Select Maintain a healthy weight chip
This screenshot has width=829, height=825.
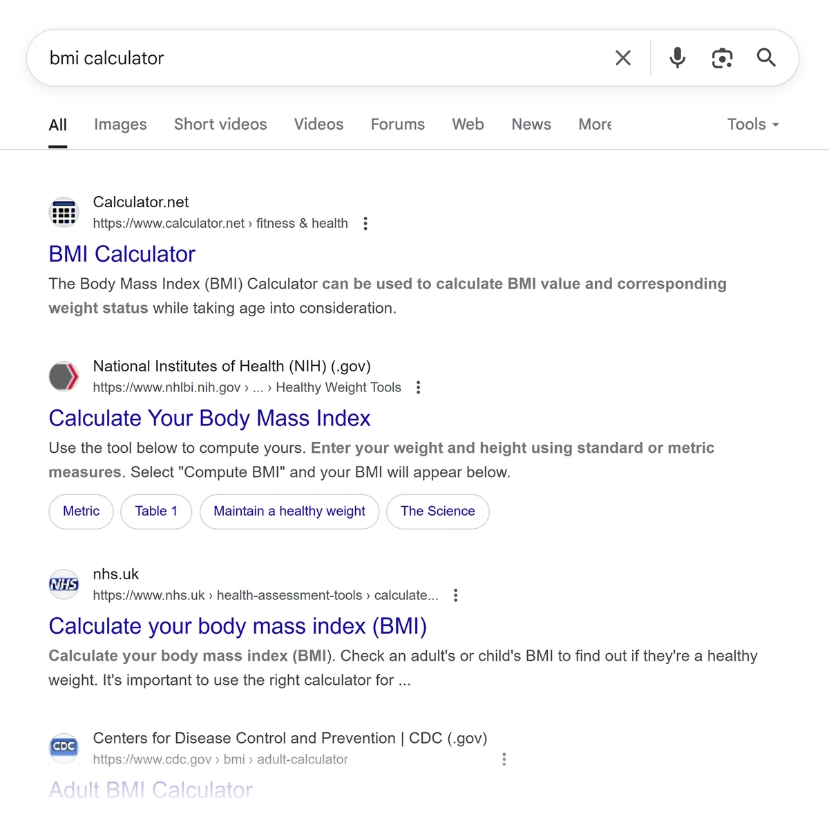(x=289, y=512)
